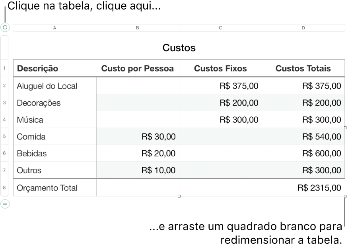The width and height of the screenshot is (348, 247).
Task: Click the column C reference tab
Action: tap(220, 27)
